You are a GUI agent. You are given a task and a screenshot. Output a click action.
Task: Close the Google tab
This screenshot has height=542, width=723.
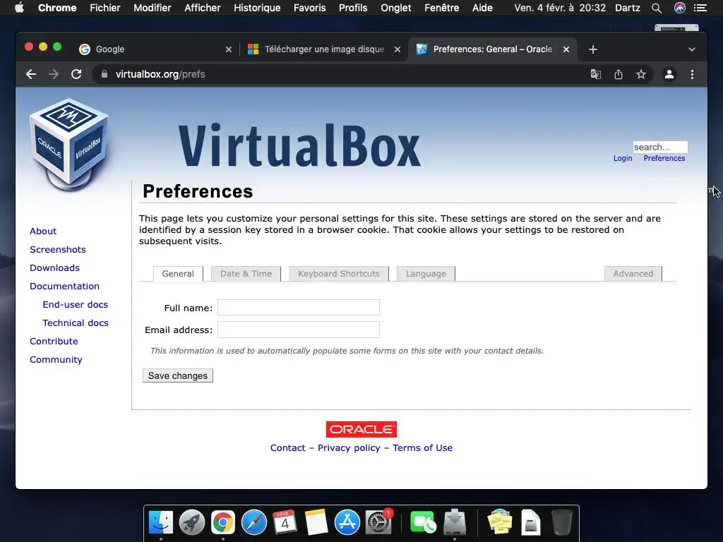tap(229, 49)
